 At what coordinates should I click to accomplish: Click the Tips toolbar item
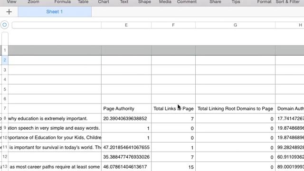236,2
